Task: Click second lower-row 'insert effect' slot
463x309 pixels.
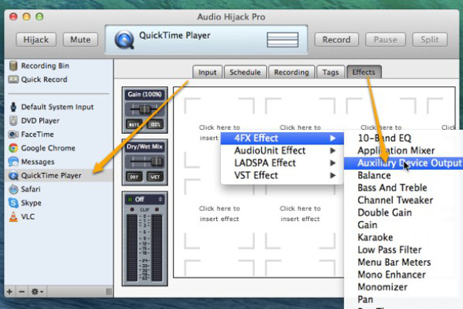Action: (x=300, y=213)
